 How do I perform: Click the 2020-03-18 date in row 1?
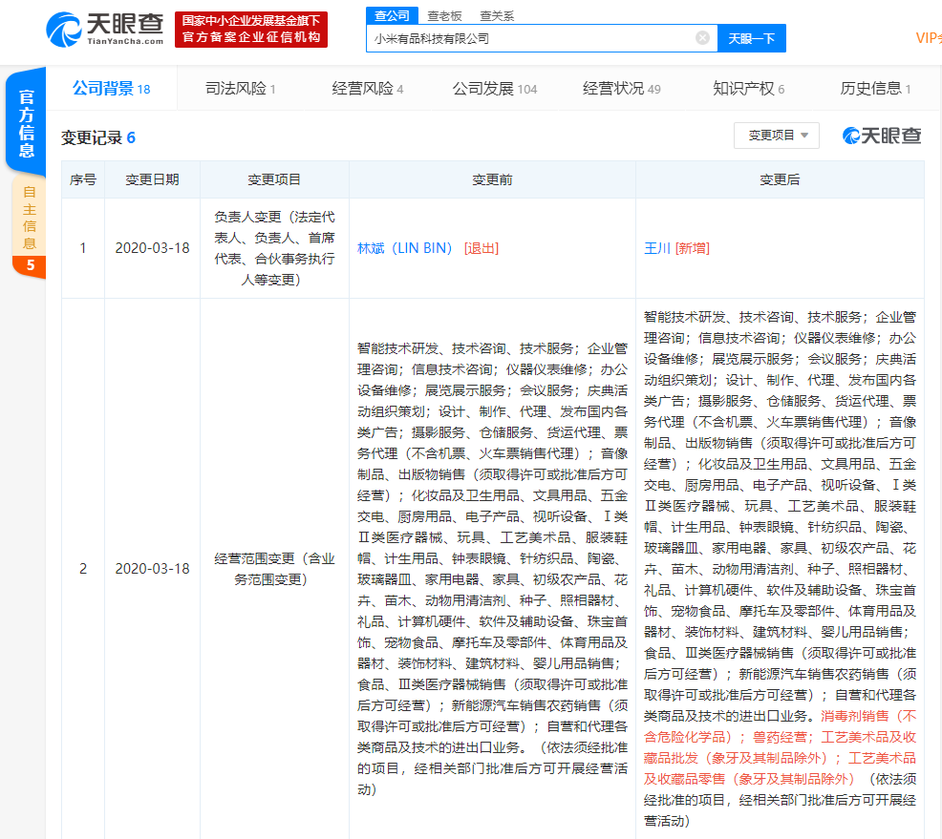point(152,248)
